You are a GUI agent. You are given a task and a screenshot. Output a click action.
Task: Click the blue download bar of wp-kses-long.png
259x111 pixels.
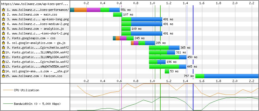pos(147,19)
